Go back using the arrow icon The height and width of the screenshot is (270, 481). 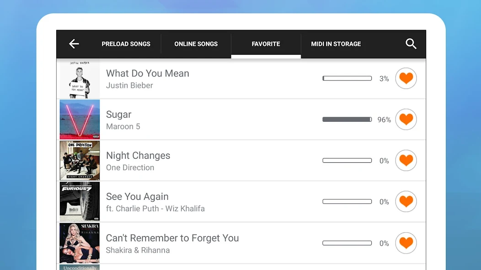pyautogui.click(x=74, y=44)
